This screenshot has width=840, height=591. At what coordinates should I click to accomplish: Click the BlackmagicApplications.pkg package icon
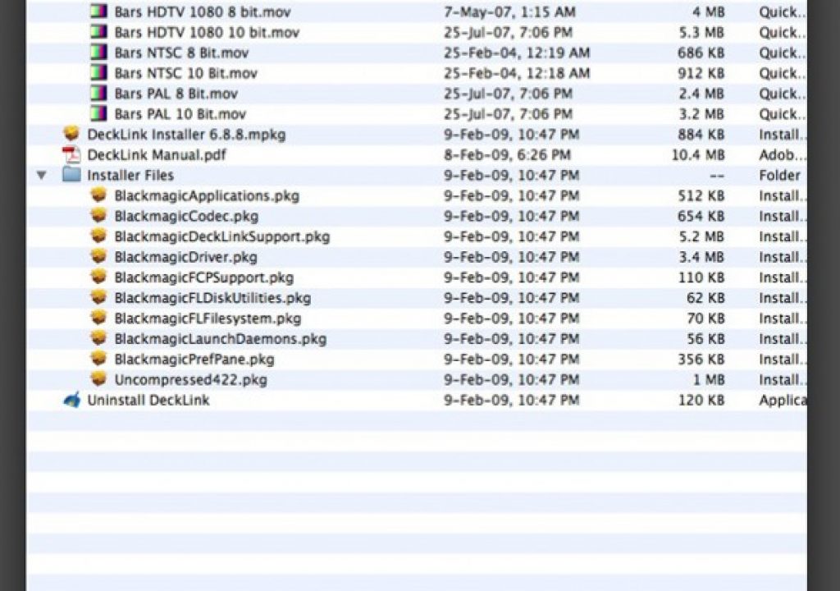(98, 195)
